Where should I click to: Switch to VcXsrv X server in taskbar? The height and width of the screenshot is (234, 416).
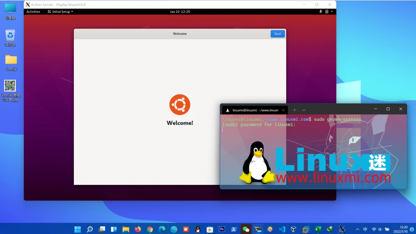(x=342, y=229)
